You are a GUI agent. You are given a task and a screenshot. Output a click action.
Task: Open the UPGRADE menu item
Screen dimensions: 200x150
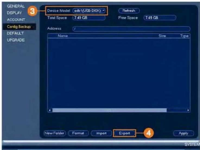pyautogui.click(x=16, y=40)
